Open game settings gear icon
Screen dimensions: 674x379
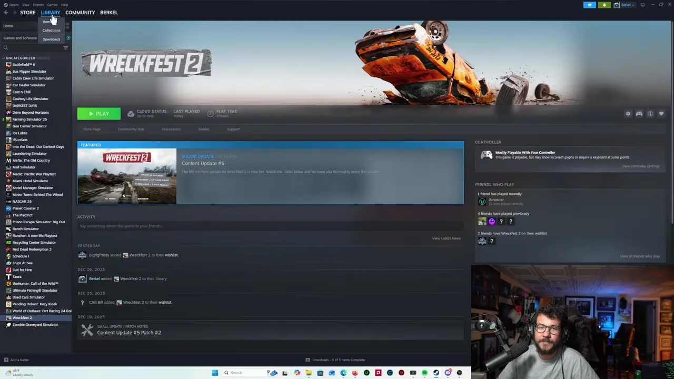click(628, 114)
